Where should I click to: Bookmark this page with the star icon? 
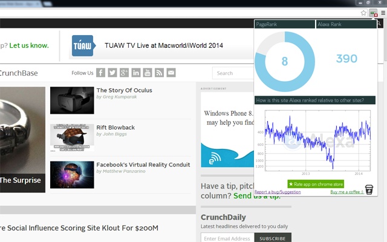[x=363, y=13]
